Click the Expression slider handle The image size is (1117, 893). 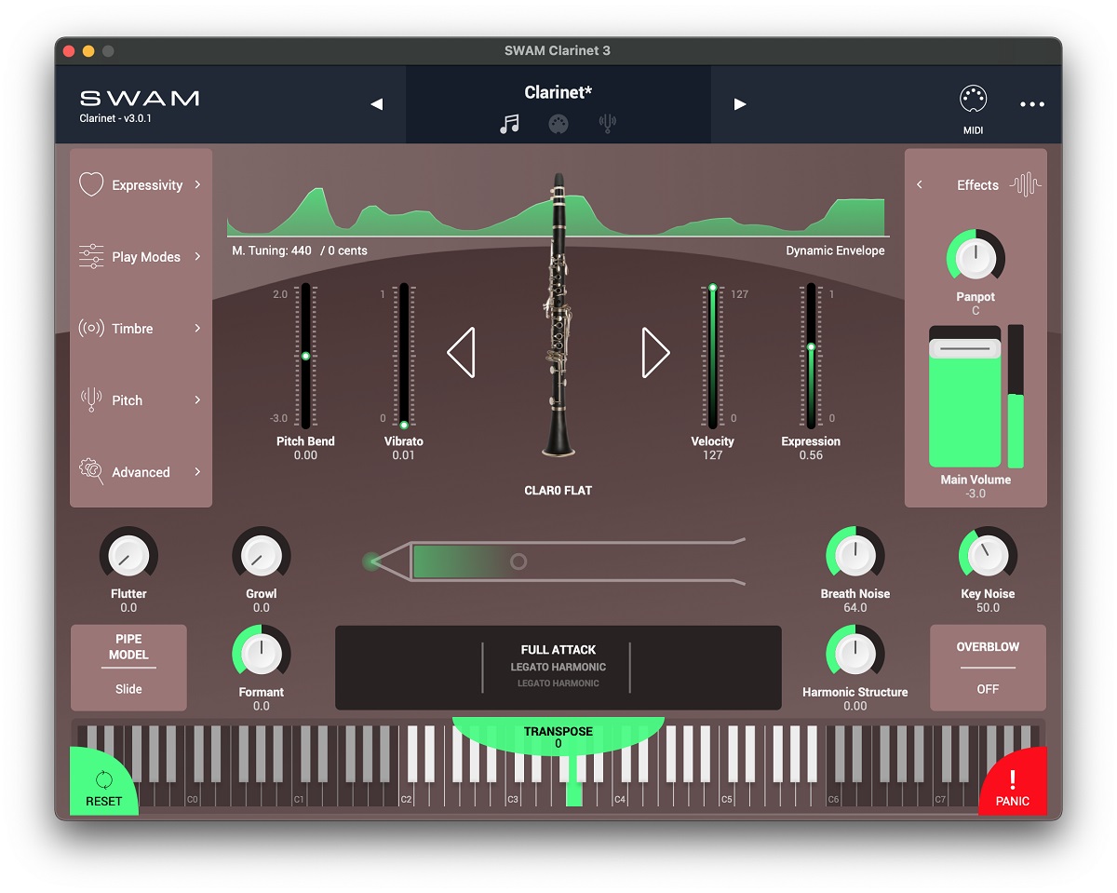(x=811, y=347)
